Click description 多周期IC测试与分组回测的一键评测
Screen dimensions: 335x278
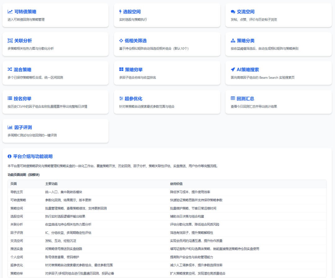[32, 135]
